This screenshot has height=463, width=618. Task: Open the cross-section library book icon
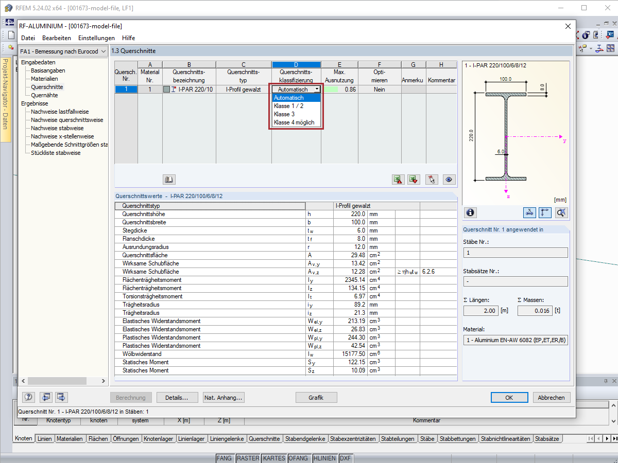coord(169,180)
